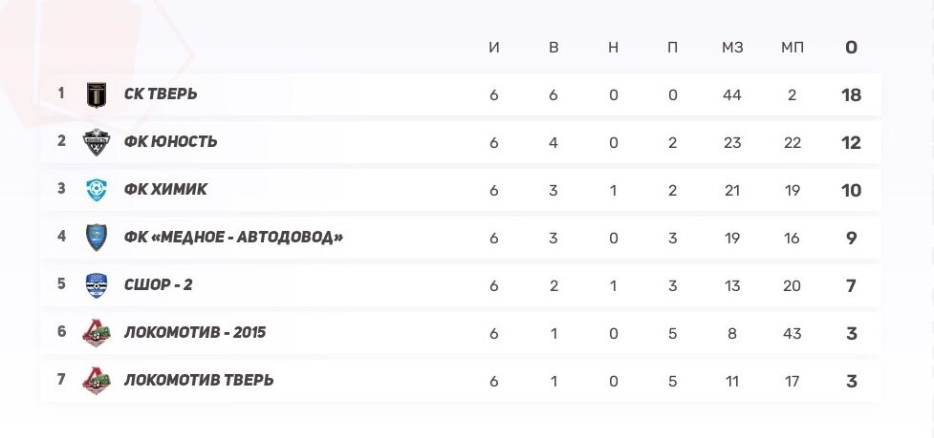The width and height of the screenshot is (934, 438).
Task: Open the ЛОКОМОТИВ - 2015 team name
Action: (195, 332)
